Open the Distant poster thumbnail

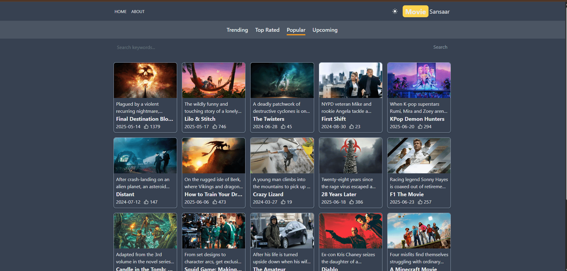tap(145, 156)
